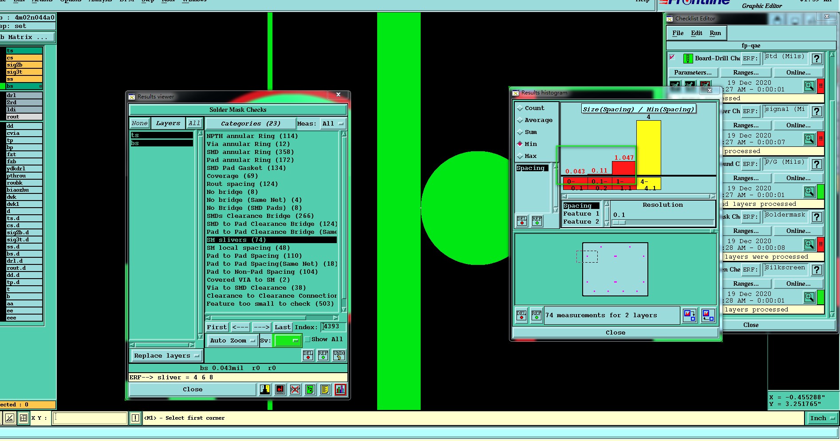Toggle the Board-Drill Checks checkbox
Image resolution: width=840 pixels, height=441 pixels.
(672, 57)
